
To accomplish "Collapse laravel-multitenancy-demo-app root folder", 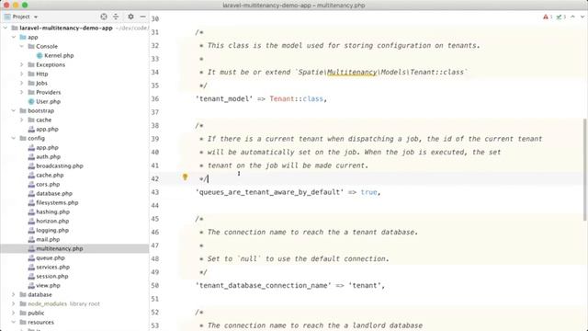I will pyautogui.click(x=6, y=28).
